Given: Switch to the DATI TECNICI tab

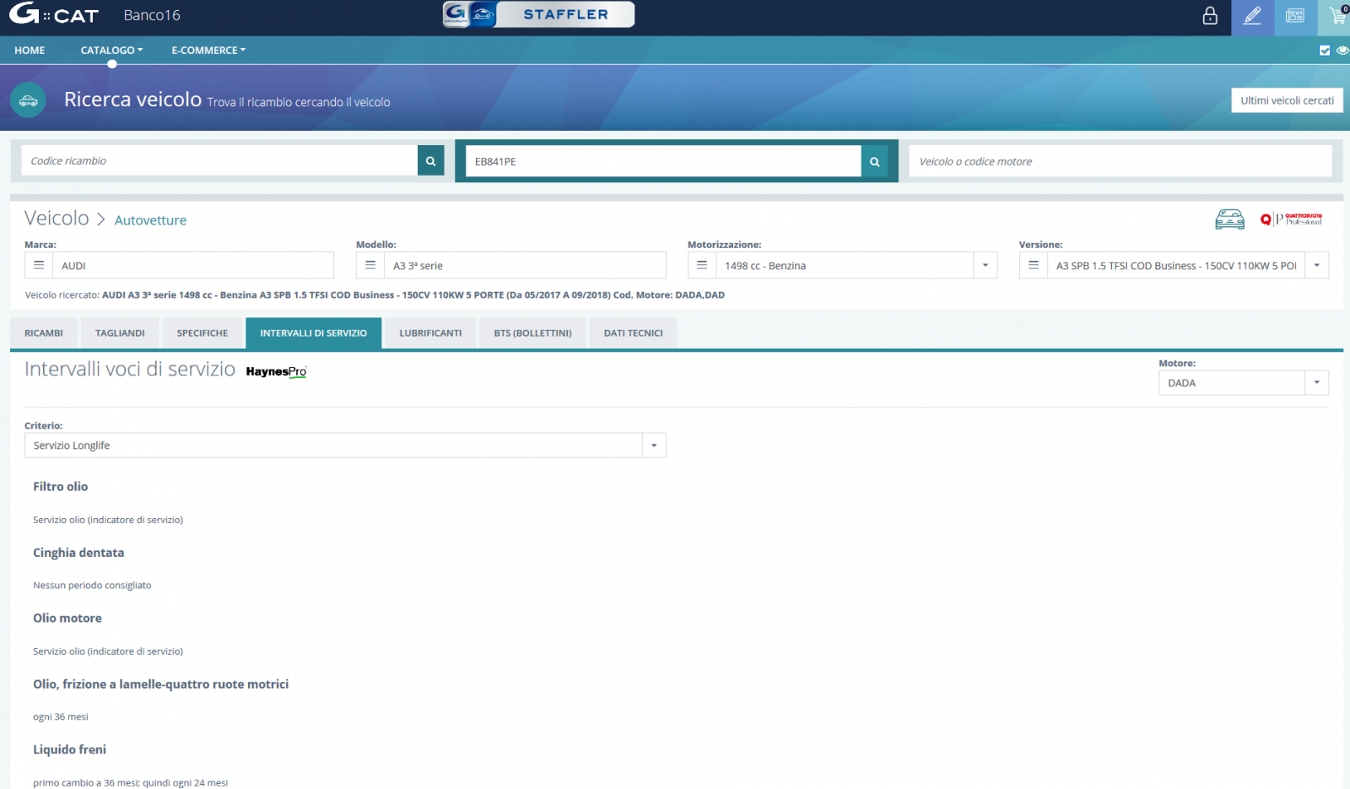Looking at the screenshot, I should click(633, 333).
